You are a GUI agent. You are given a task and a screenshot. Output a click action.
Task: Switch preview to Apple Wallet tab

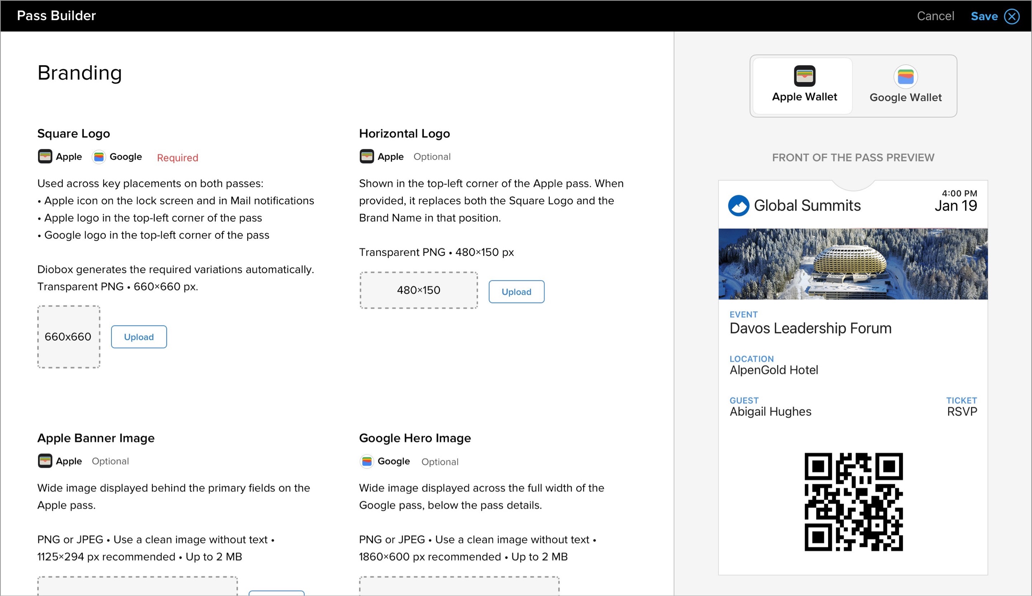[803, 86]
